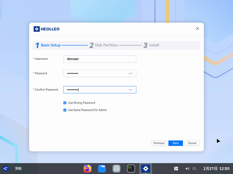The width and height of the screenshot is (233, 174).
Task: Toggle Use Same Password for Admin checkbox
Action: point(65,110)
